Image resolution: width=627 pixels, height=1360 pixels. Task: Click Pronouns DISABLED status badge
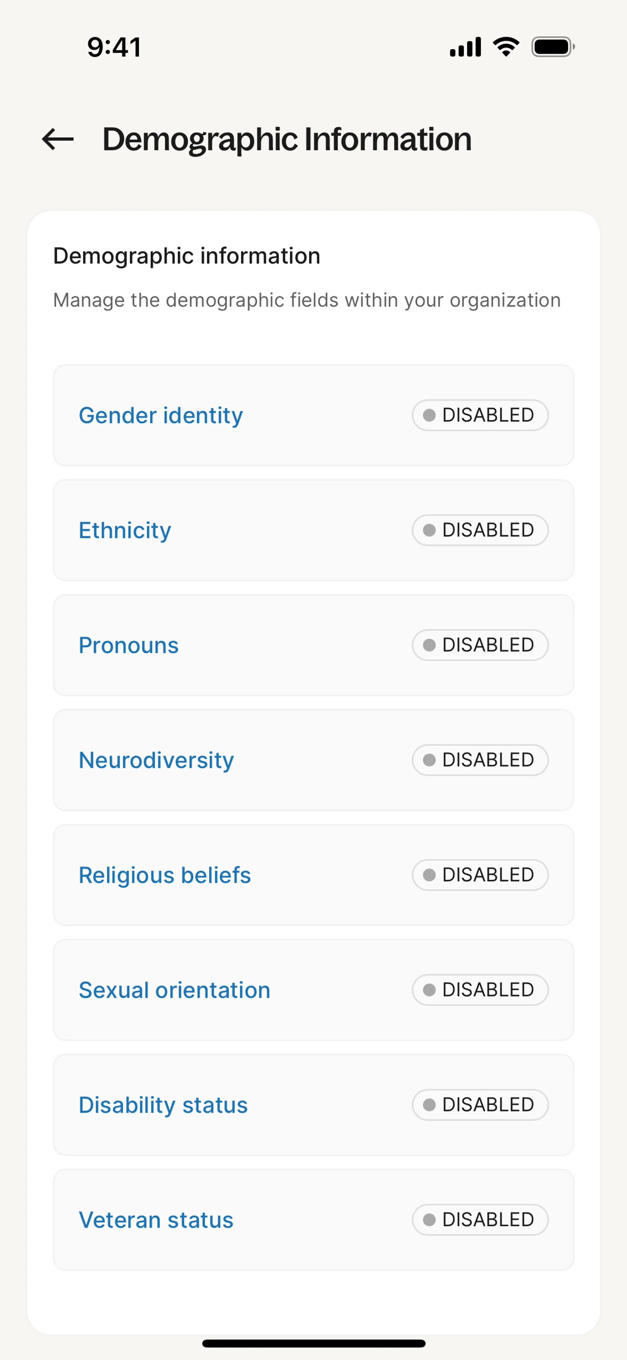[x=480, y=645]
